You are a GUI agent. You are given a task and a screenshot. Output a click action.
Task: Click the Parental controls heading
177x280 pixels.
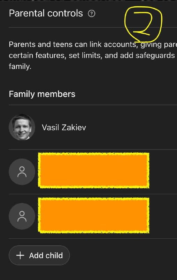(x=46, y=14)
